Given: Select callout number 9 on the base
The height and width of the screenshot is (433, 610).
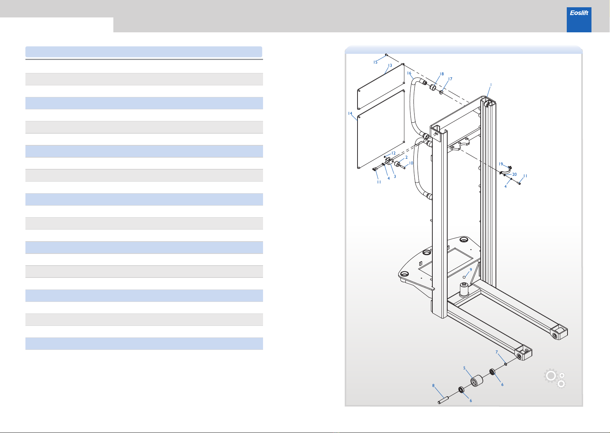Looking at the screenshot, I should (x=471, y=270).
